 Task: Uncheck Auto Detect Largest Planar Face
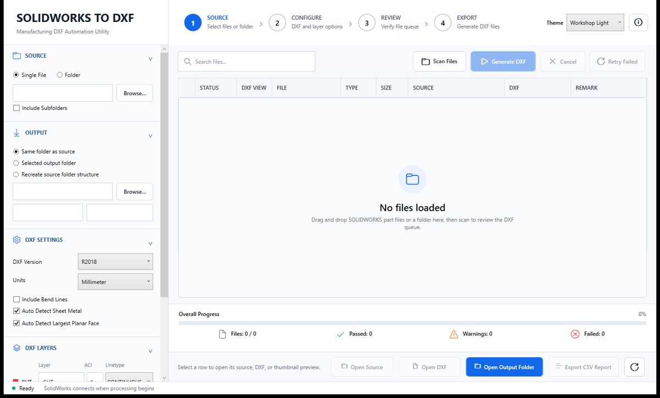(16, 323)
